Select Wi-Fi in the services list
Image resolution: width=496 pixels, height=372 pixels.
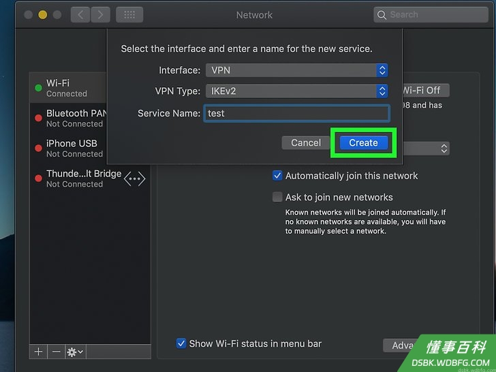pos(68,88)
